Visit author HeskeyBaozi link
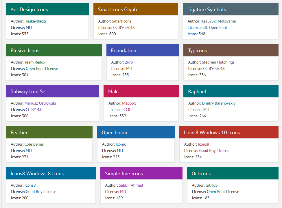 pyautogui.click(x=35, y=21)
